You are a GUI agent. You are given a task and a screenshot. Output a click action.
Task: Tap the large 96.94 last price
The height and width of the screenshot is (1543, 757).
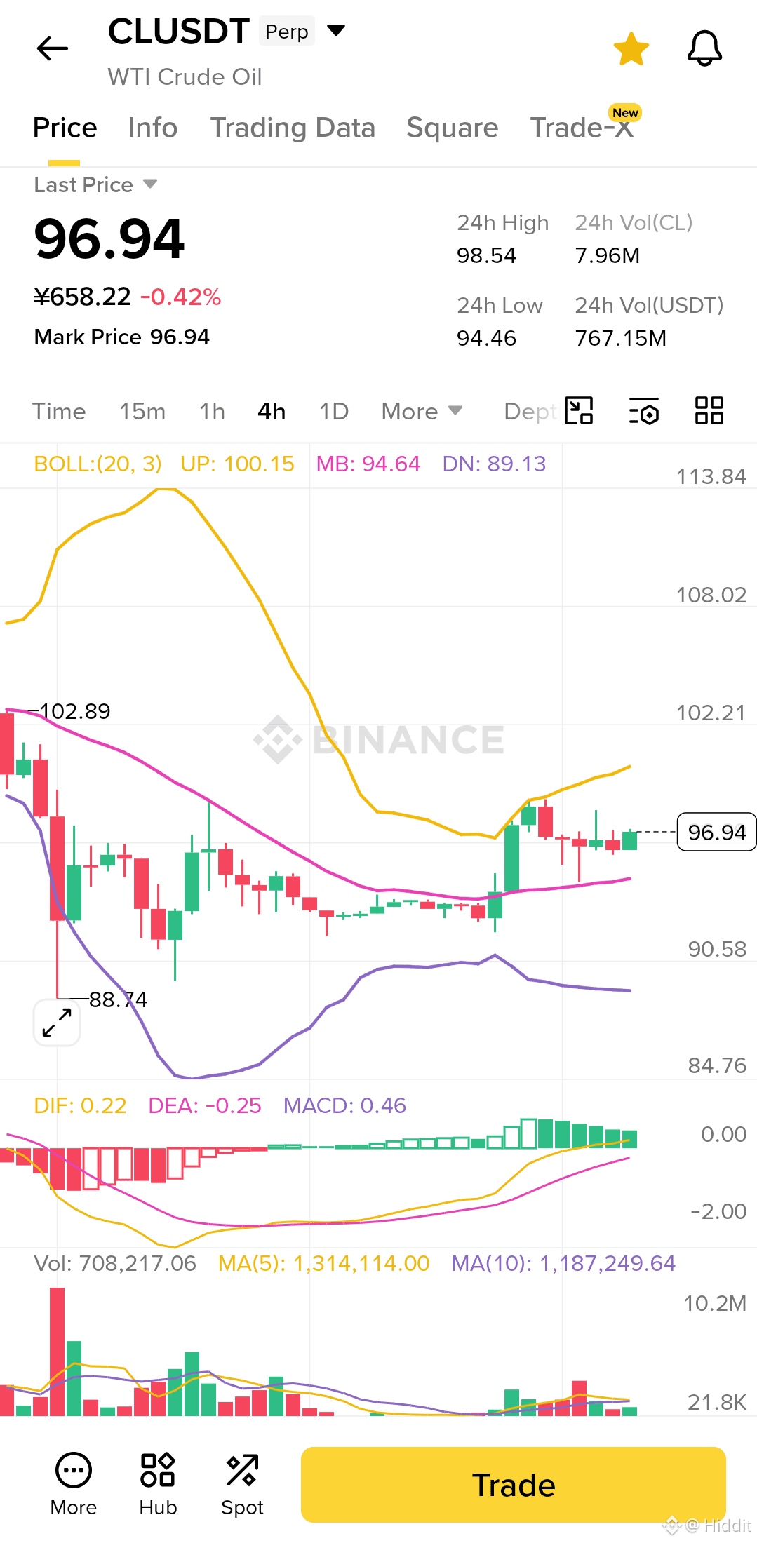click(109, 238)
